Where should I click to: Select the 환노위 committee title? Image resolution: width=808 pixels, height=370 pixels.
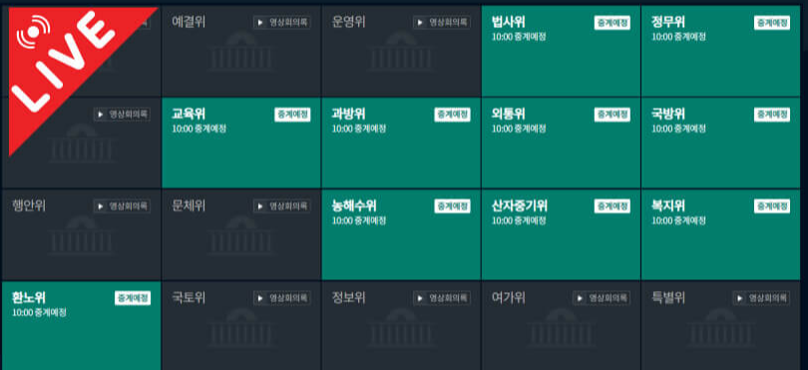click(x=29, y=298)
